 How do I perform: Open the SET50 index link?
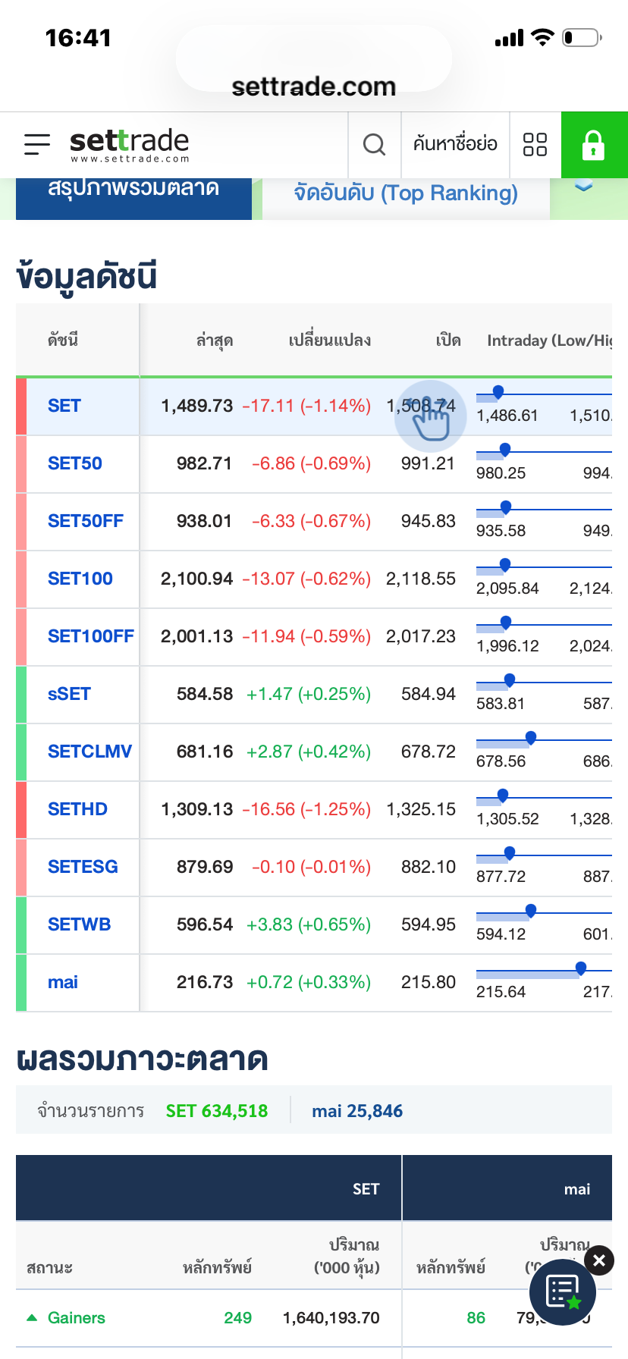point(75,463)
